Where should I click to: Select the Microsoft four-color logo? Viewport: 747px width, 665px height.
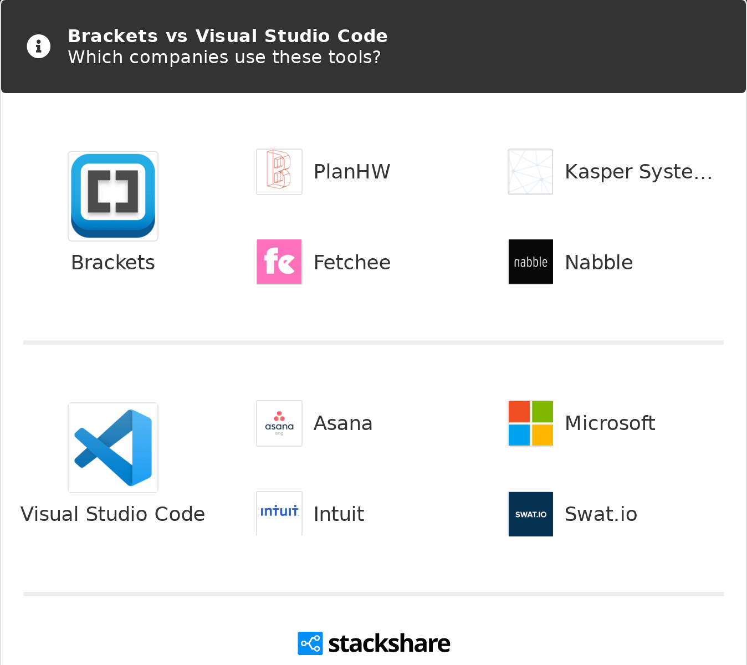[x=530, y=423]
